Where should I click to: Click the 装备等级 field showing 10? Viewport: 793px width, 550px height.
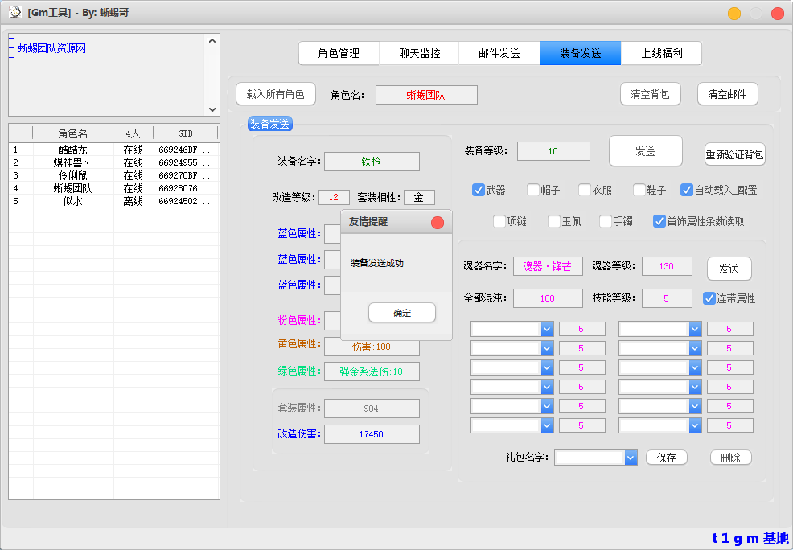coord(553,151)
